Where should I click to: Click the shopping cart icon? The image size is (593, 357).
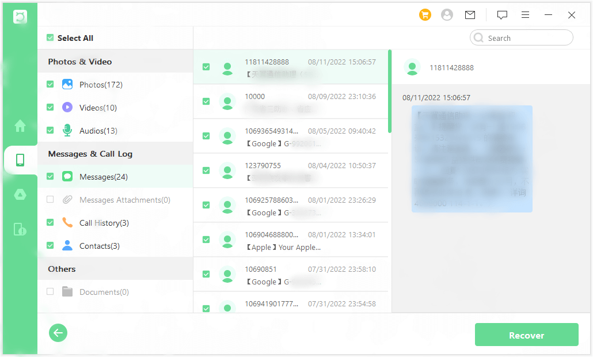coord(425,15)
